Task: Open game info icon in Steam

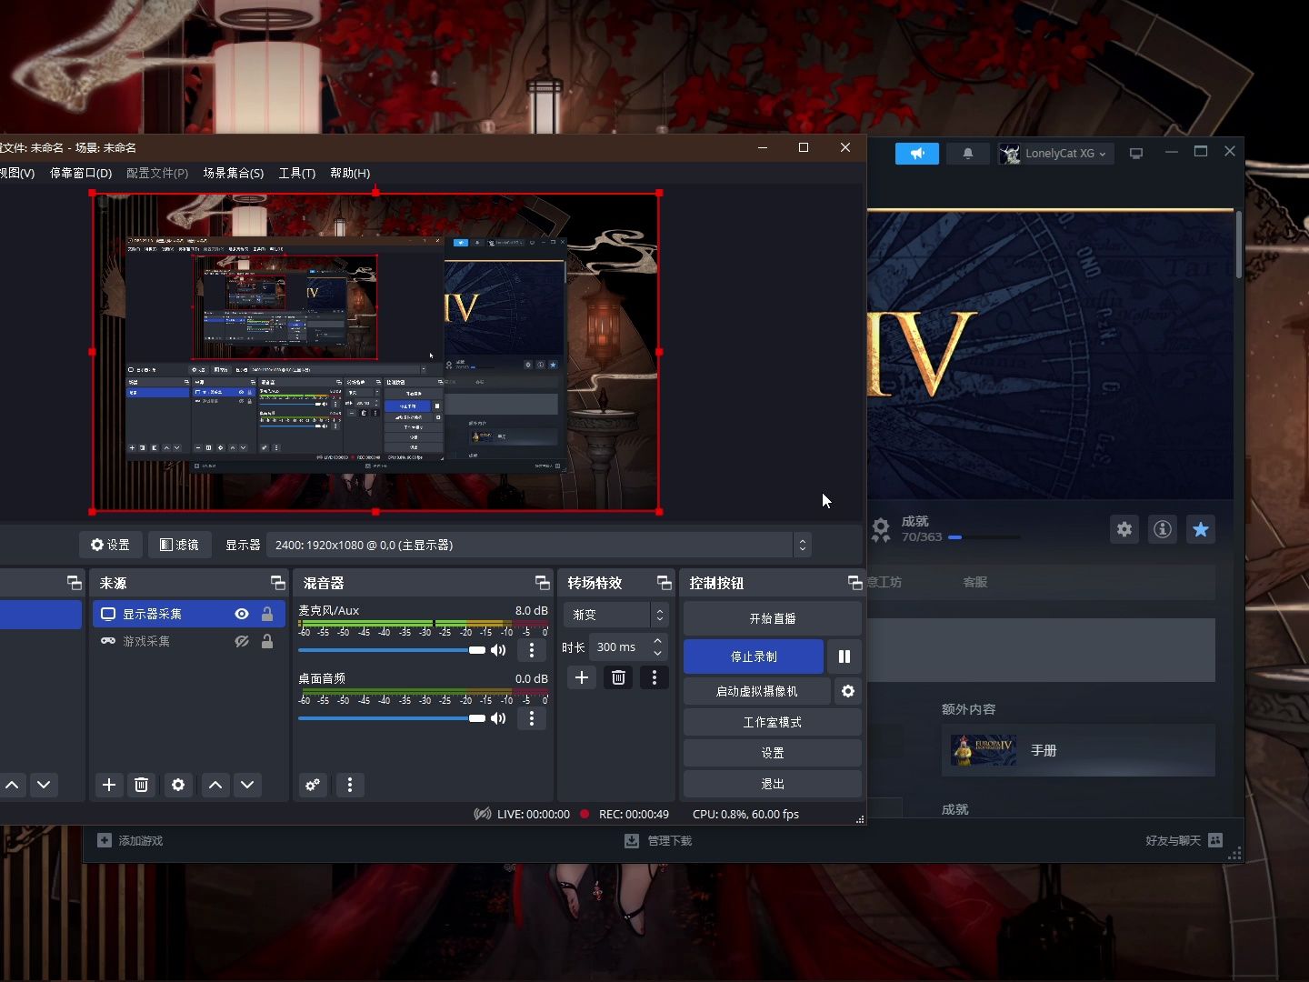Action: click(1163, 529)
